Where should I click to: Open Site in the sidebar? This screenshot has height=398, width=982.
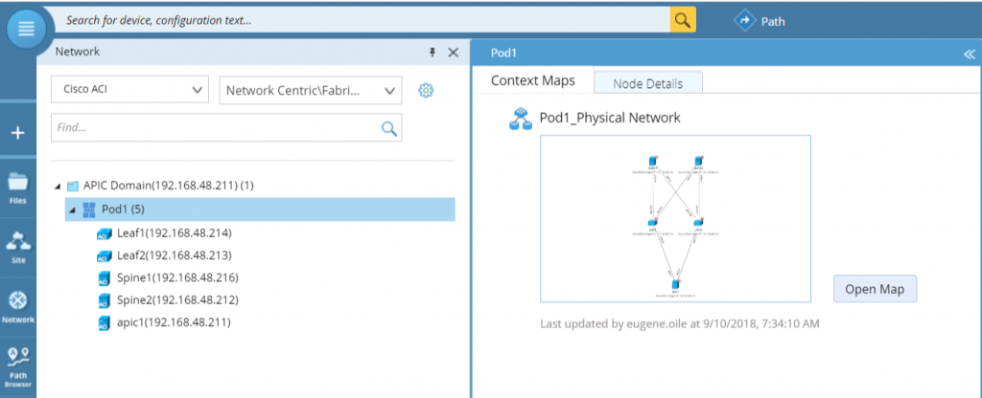coord(18,247)
